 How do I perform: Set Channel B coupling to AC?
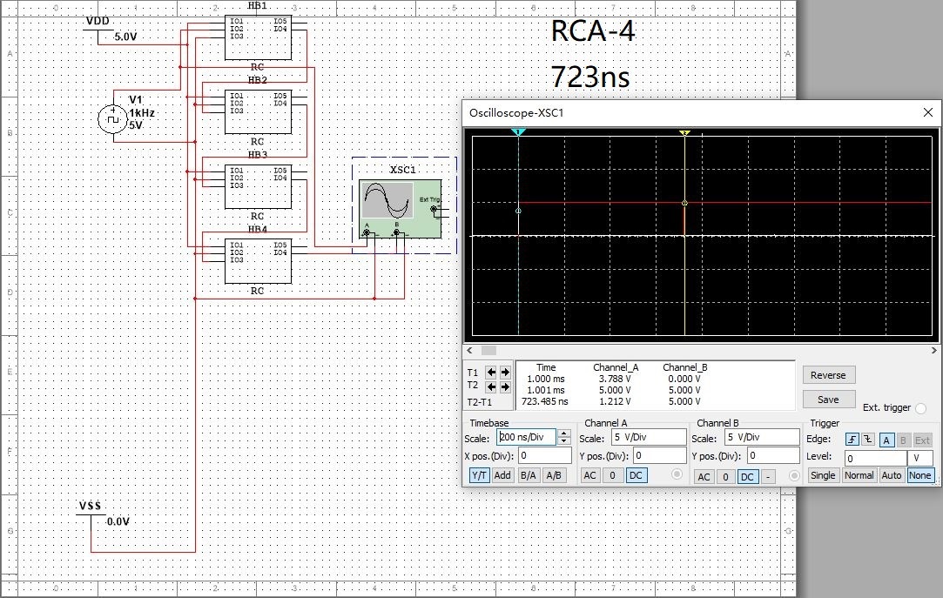click(703, 477)
